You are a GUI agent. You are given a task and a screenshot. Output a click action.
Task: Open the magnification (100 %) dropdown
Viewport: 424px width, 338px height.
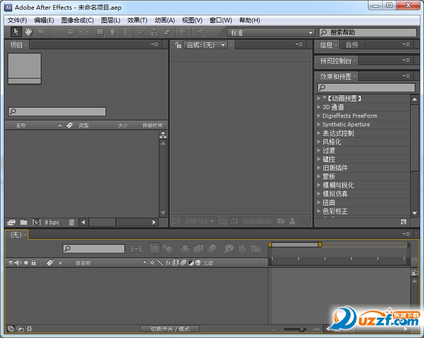coord(199,221)
